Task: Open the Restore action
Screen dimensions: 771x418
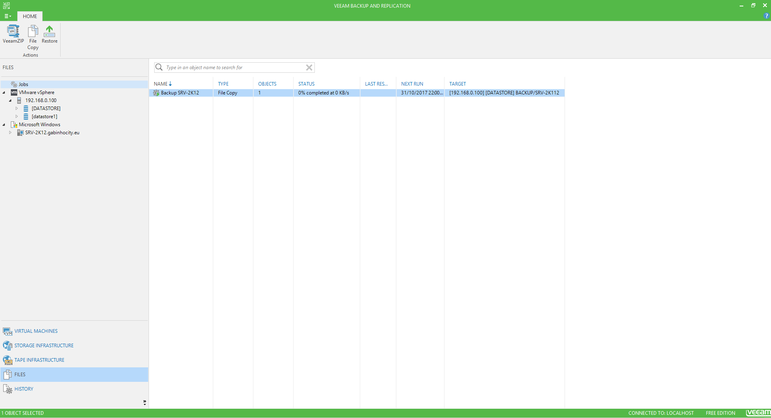Action: pyautogui.click(x=49, y=34)
